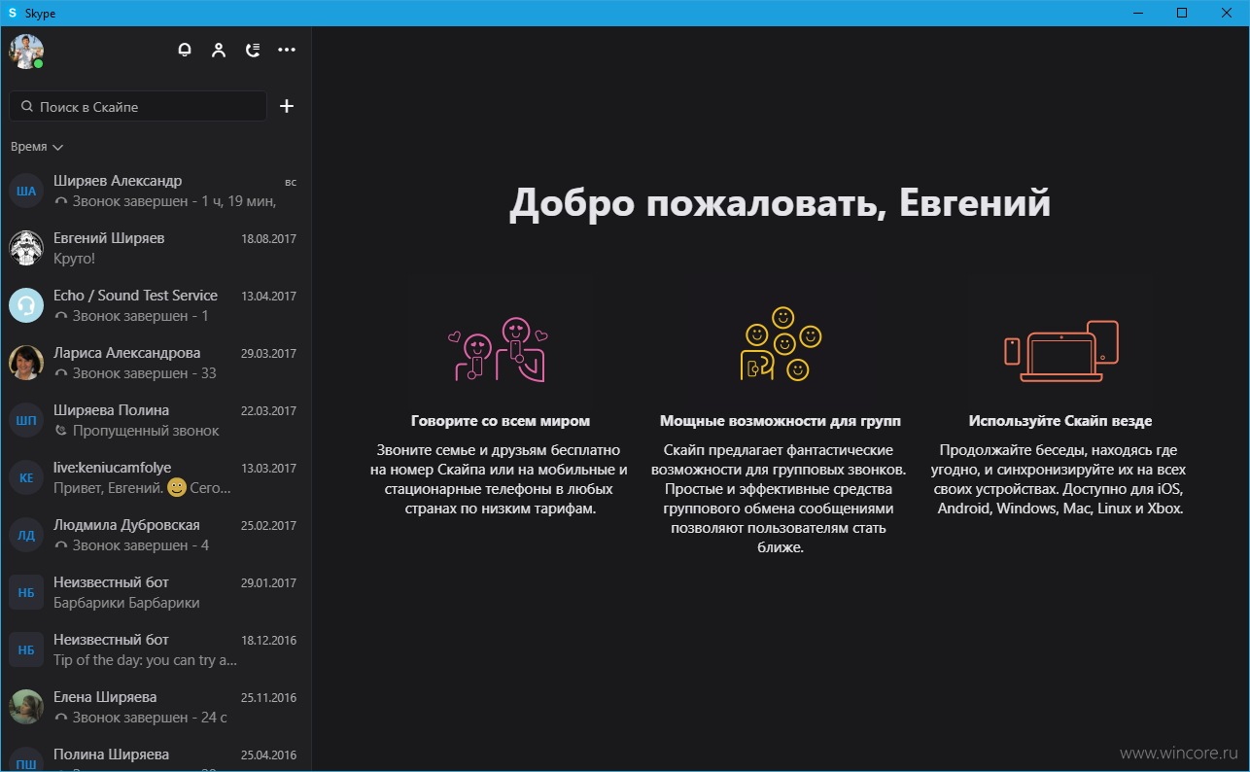This screenshot has height=772, width=1250.
Task: Open chat with Ширяева Полина
Action: pyautogui.click(x=156, y=420)
